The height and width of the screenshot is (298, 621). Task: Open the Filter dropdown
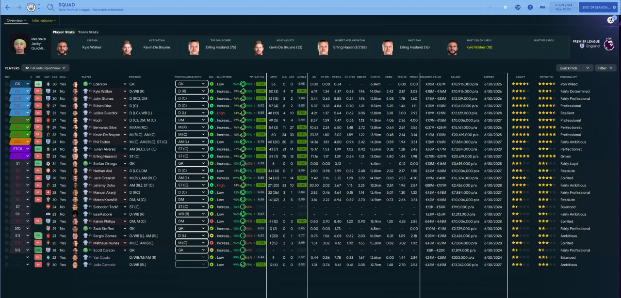click(605, 68)
